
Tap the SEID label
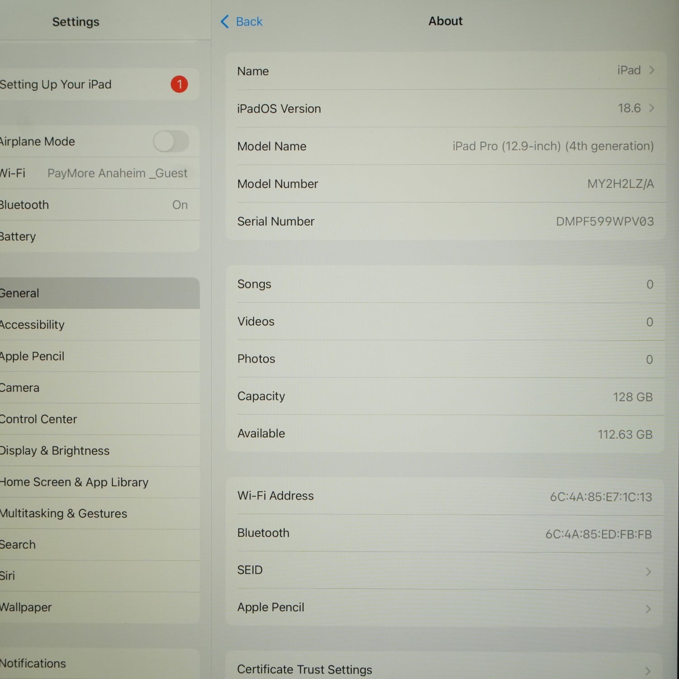pyautogui.click(x=250, y=570)
